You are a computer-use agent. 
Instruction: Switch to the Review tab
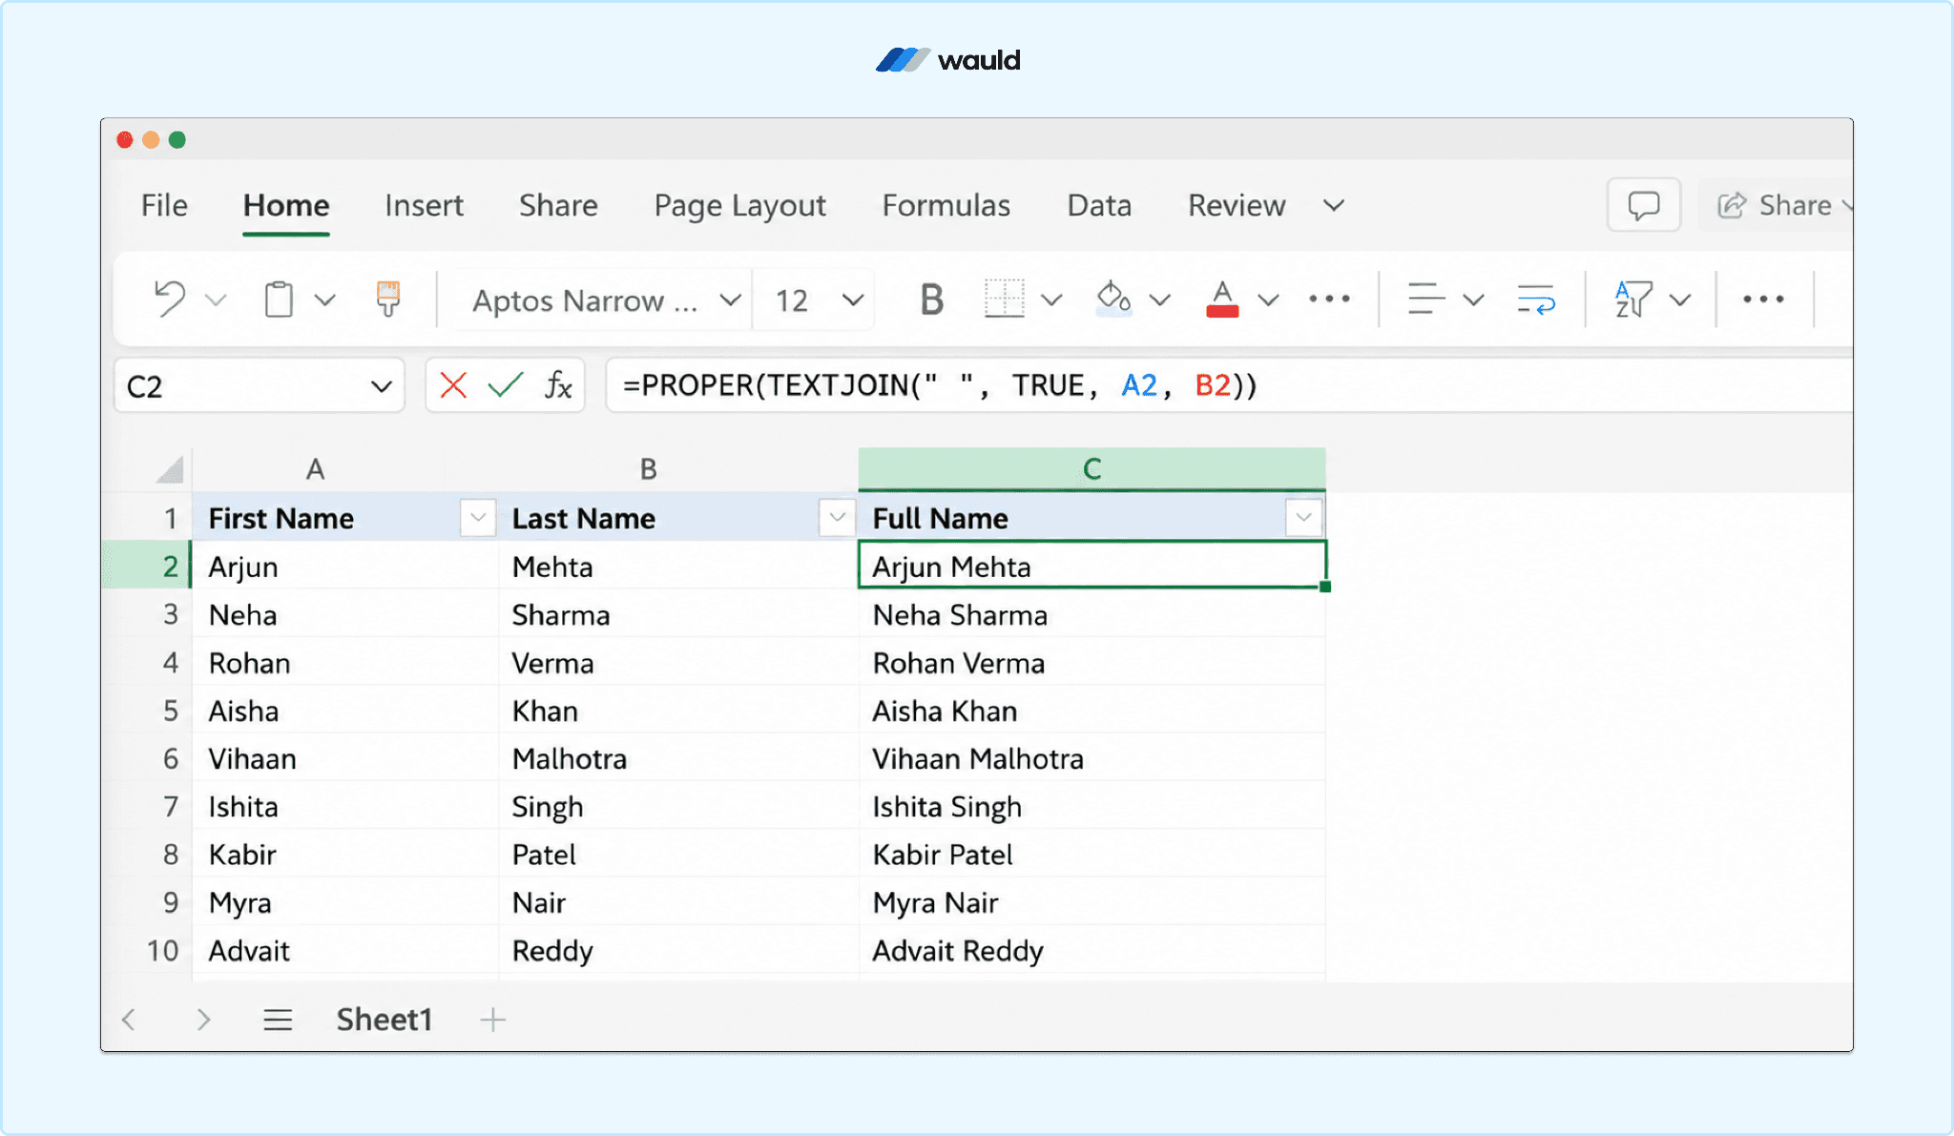coord(1237,206)
